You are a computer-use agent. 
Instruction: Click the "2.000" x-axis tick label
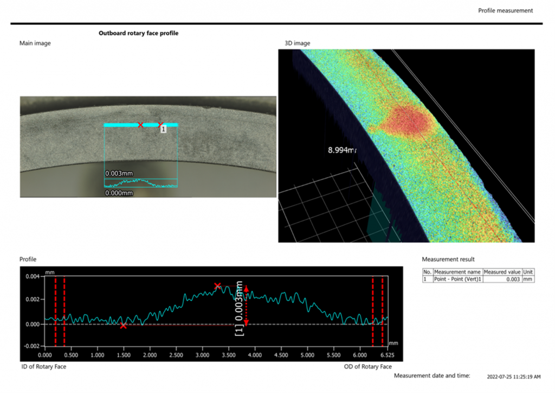(x=150, y=355)
